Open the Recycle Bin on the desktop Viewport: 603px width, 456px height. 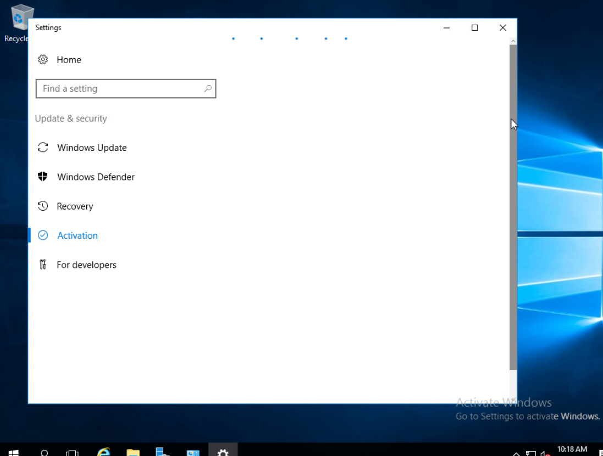click(18, 23)
